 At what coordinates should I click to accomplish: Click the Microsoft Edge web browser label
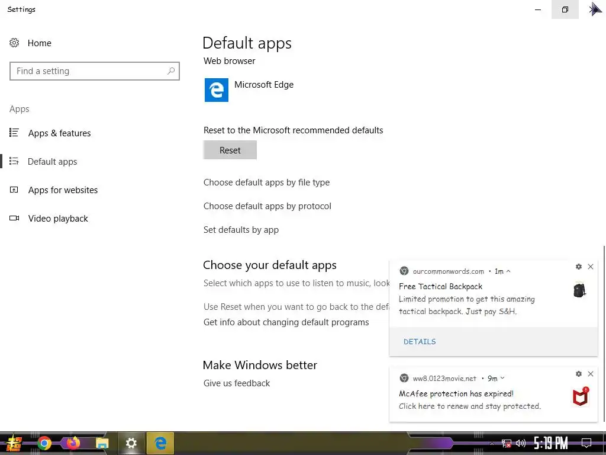(x=264, y=85)
